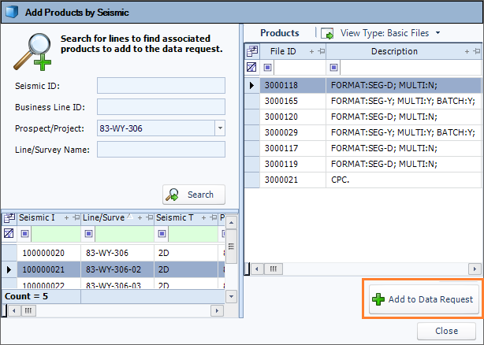Click the Products panel label

point(279,33)
